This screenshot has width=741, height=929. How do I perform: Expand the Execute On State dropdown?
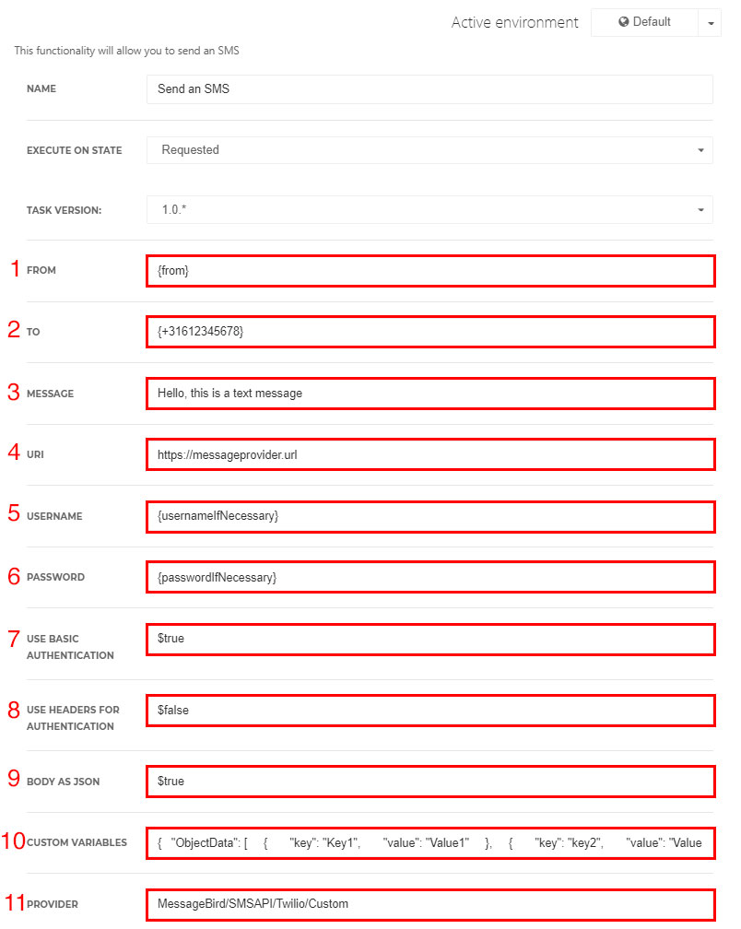(x=430, y=150)
